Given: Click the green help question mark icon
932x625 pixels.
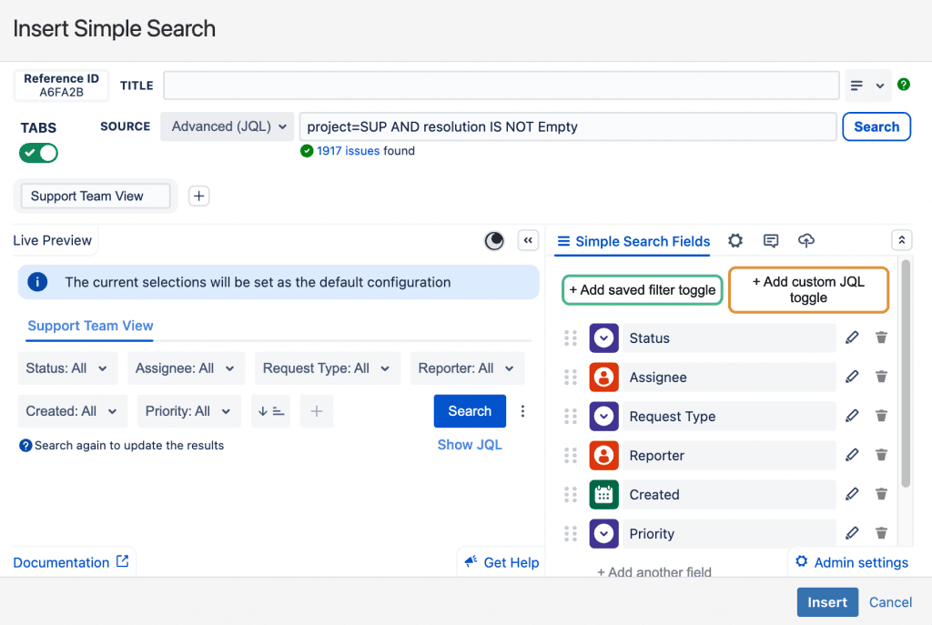Looking at the screenshot, I should 903,85.
